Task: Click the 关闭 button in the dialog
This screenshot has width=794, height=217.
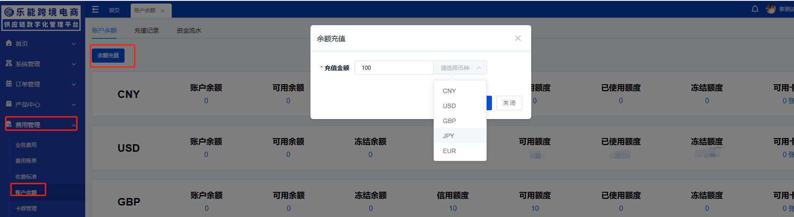Action: tap(509, 103)
